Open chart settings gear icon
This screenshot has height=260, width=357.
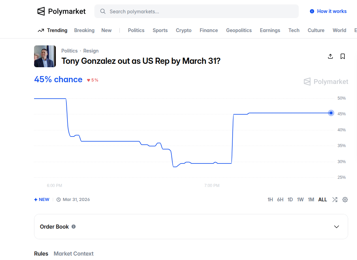tap(345, 200)
